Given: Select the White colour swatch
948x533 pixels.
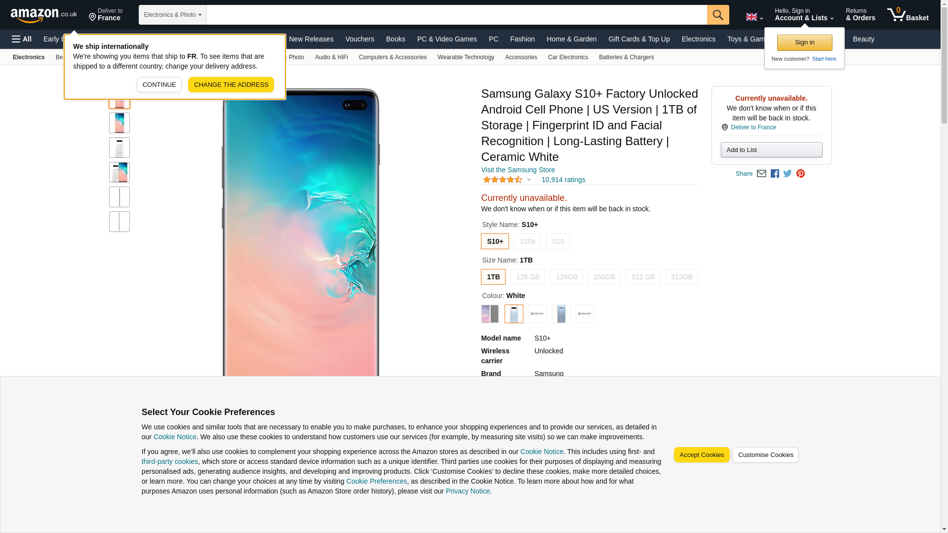Looking at the screenshot, I should tap(514, 314).
